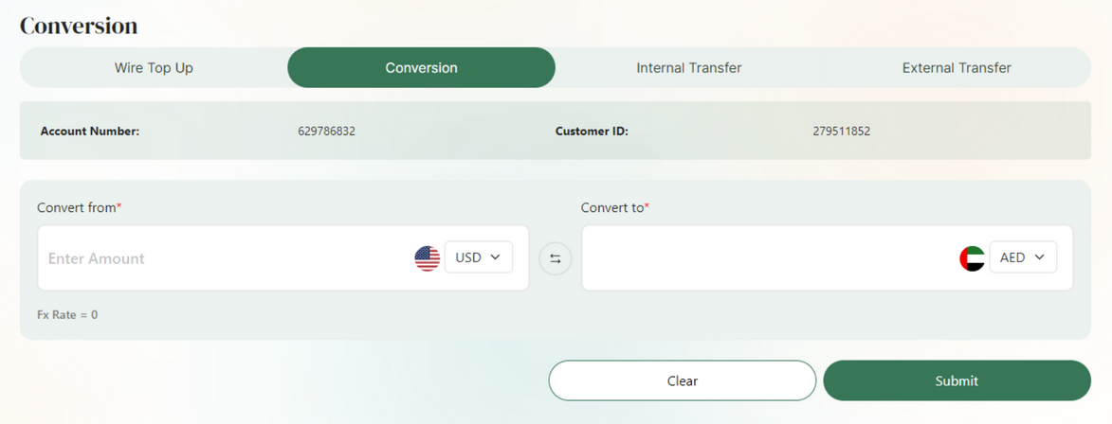
Task: Submit the conversion form
Action: [x=957, y=380]
